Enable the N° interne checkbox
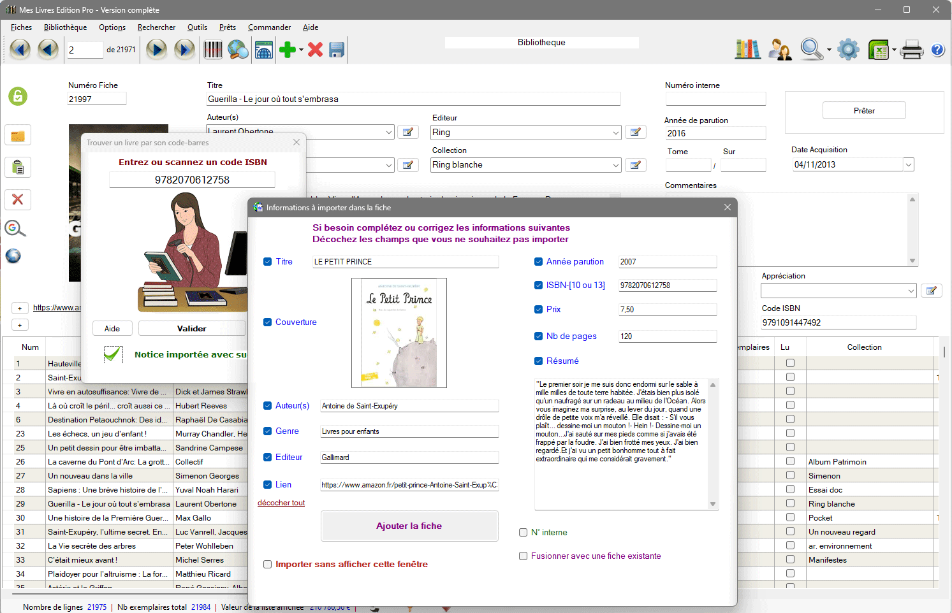Screen dimensions: 952x613 tap(524, 533)
